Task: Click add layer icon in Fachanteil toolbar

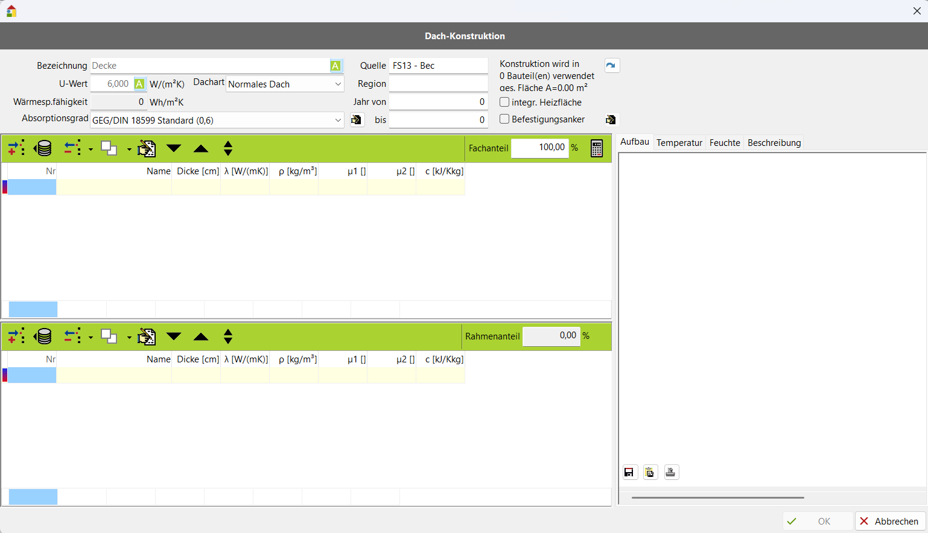Action: 16,148
